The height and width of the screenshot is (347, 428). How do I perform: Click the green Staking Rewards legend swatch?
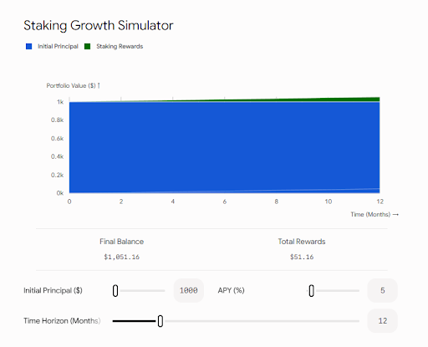click(87, 47)
